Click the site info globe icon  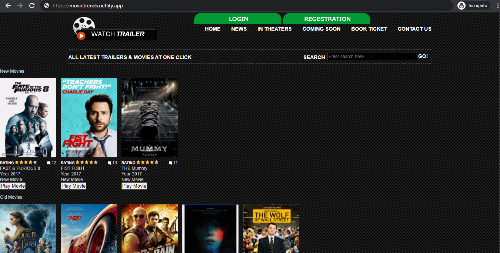coord(47,6)
